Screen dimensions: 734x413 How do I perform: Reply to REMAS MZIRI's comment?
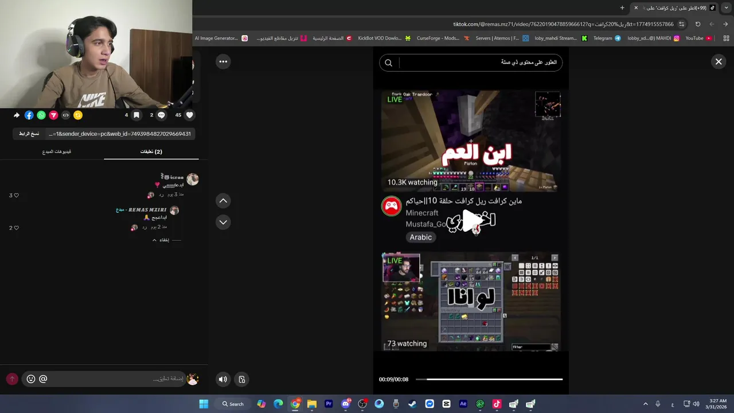click(x=145, y=227)
